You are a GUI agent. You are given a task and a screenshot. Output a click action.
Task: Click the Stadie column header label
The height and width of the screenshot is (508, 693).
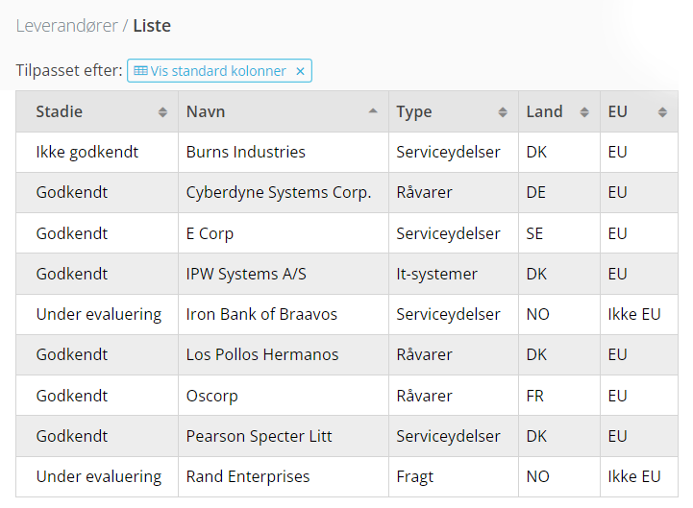(60, 111)
